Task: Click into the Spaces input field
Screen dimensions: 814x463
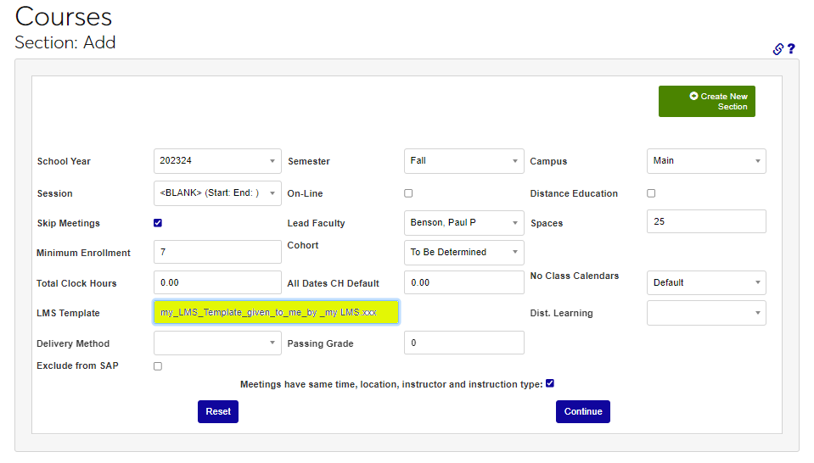Action: click(x=706, y=221)
